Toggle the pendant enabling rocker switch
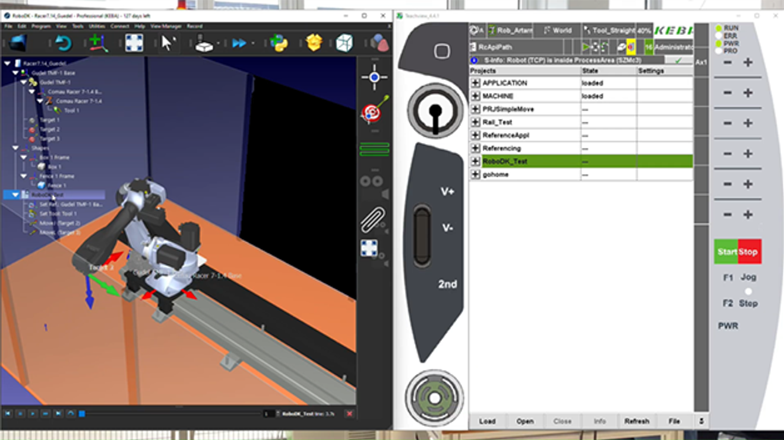Screen dimensions: 784x440 click(x=422, y=235)
